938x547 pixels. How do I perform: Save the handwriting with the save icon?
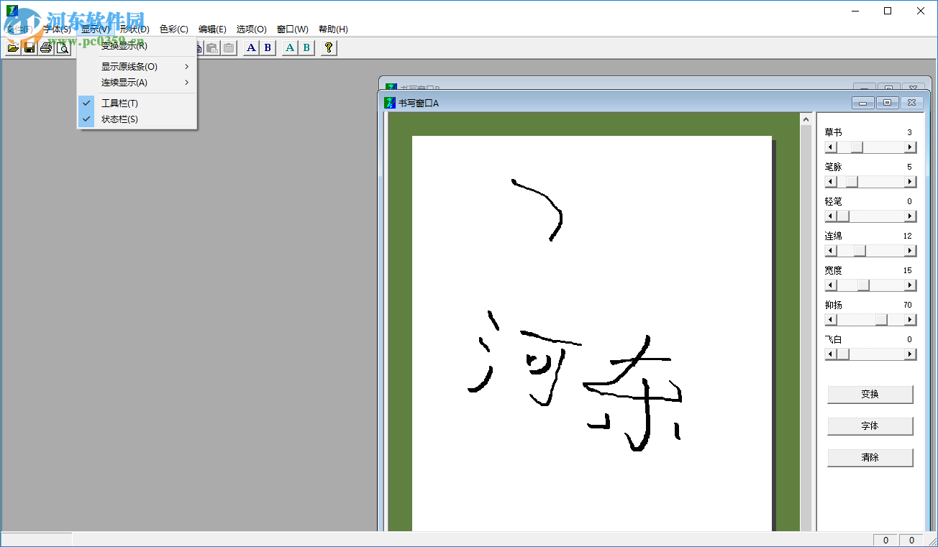pyautogui.click(x=29, y=47)
